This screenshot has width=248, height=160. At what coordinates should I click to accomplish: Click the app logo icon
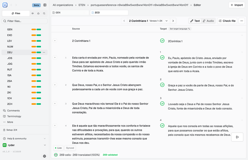(5, 5)
